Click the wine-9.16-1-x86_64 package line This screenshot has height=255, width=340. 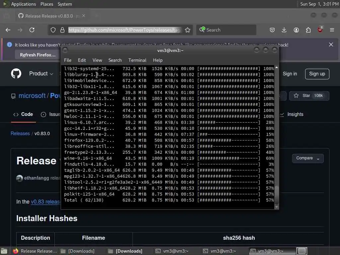(169, 158)
